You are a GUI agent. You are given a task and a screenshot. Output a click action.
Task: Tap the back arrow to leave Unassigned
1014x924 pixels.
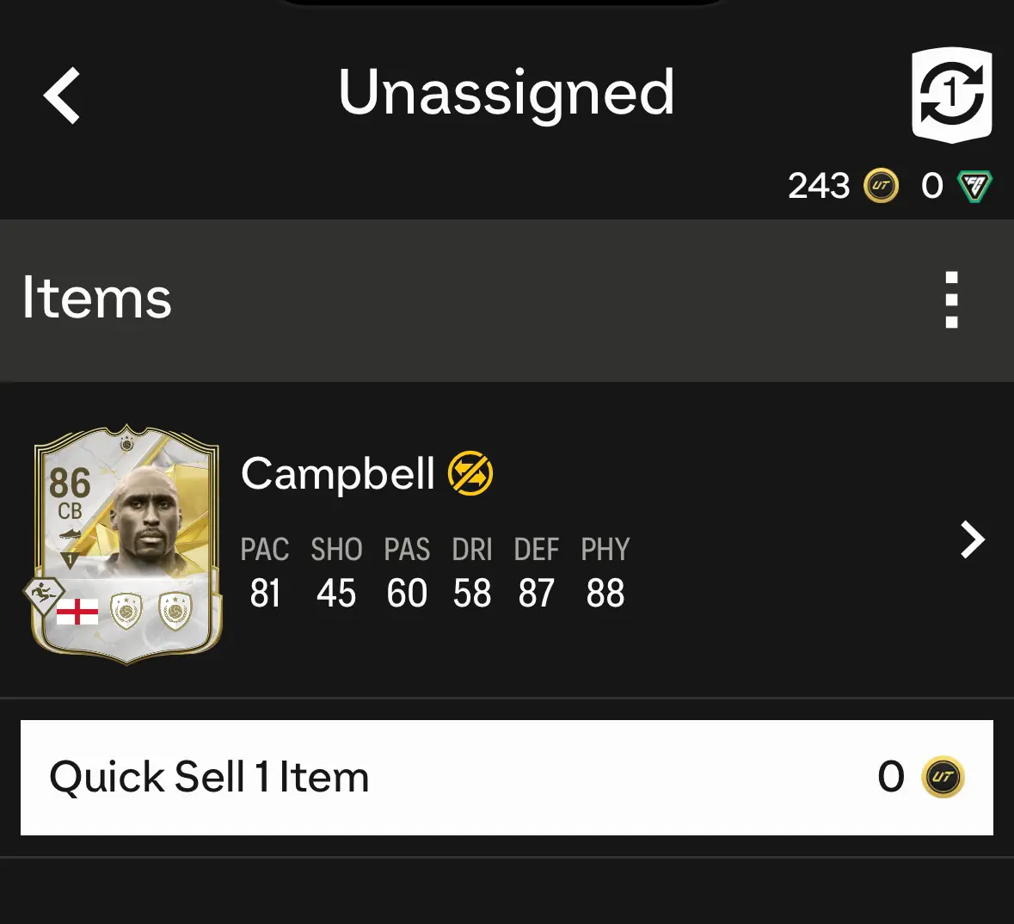click(x=63, y=95)
